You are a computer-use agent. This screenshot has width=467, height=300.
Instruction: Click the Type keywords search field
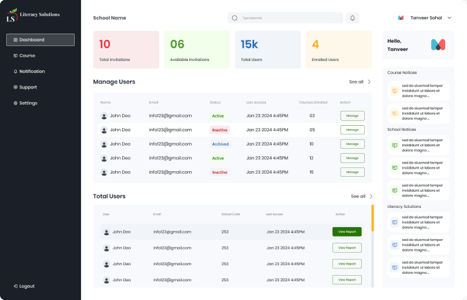290,18
